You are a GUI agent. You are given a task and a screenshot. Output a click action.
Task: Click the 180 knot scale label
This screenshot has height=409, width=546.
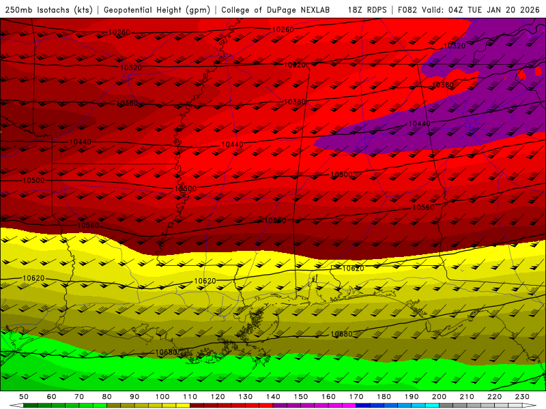384,397
